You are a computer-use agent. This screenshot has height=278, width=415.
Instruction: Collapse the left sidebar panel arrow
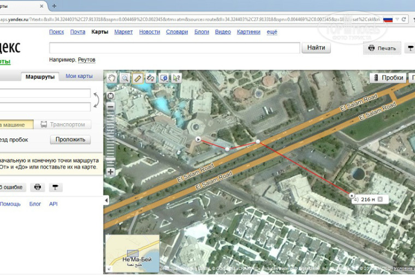106,201
